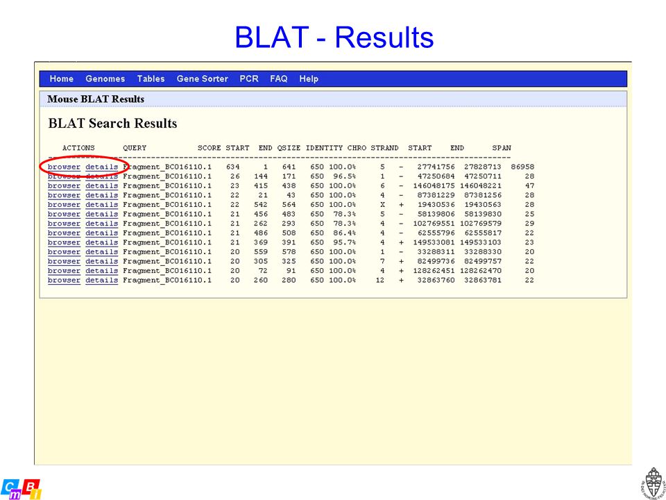The height and width of the screenshot is (500, 666).
Task: Click the Mouse BLAT Results heading
Action: click(x=96, y=99)
